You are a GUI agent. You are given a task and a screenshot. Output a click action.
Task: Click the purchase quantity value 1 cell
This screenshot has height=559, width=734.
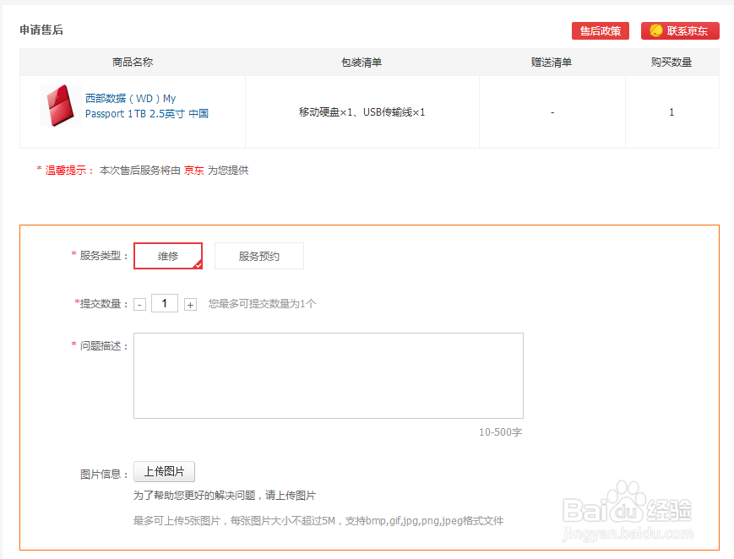671,112
